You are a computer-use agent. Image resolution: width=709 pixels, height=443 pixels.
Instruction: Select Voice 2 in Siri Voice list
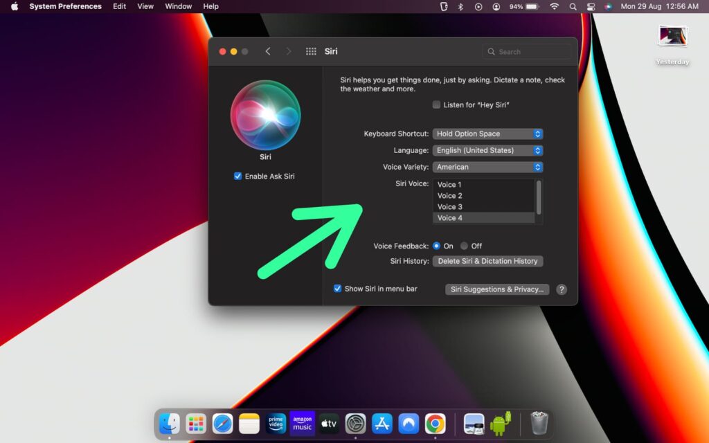click(x=484, y=196)
